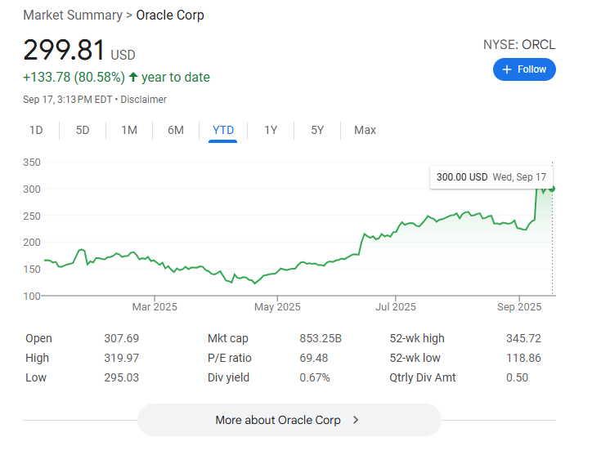Click the Oracle Corp title text
The height and width of the screenshot is (455, 601).
click(170, 15)
